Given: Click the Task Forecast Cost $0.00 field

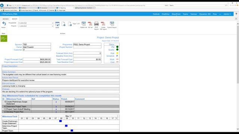Looking at the screenshot, I should pyautogui.click(x=87, y=59).
